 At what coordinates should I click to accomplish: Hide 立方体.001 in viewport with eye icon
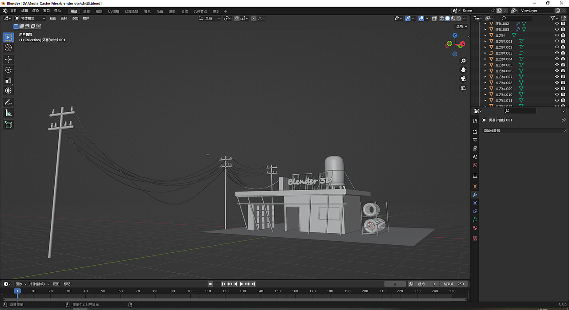pos(557,41)
